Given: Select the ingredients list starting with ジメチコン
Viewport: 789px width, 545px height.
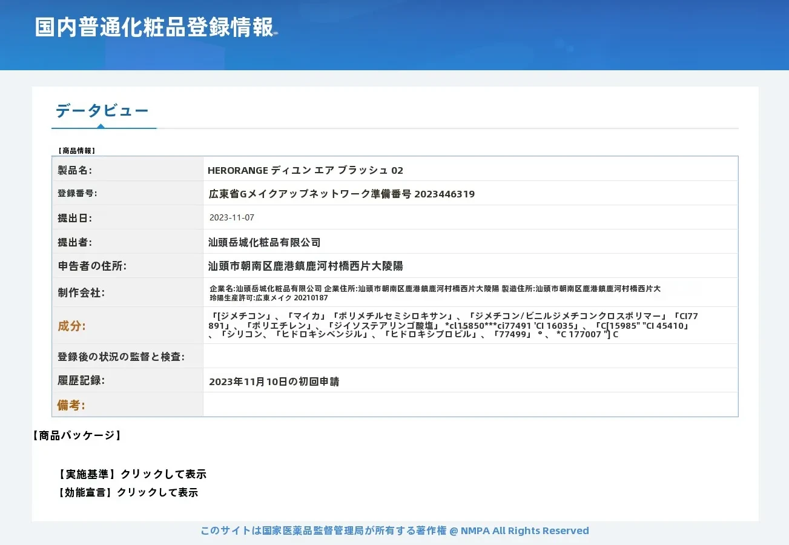Looking at the screenshot, I should click(x=453, y=325).
